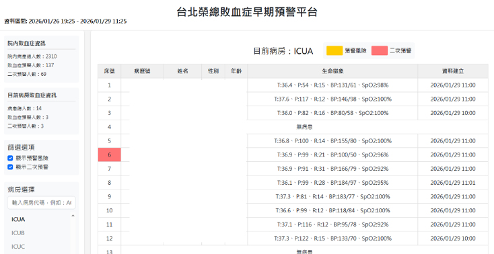
Task: Click the 台北榮總敗血症早期預警平台 page title
Action: (247, 12)
